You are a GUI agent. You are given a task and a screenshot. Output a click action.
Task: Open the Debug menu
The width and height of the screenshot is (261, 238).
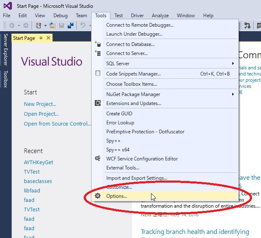pyautogui.click(x=60, y=16)
